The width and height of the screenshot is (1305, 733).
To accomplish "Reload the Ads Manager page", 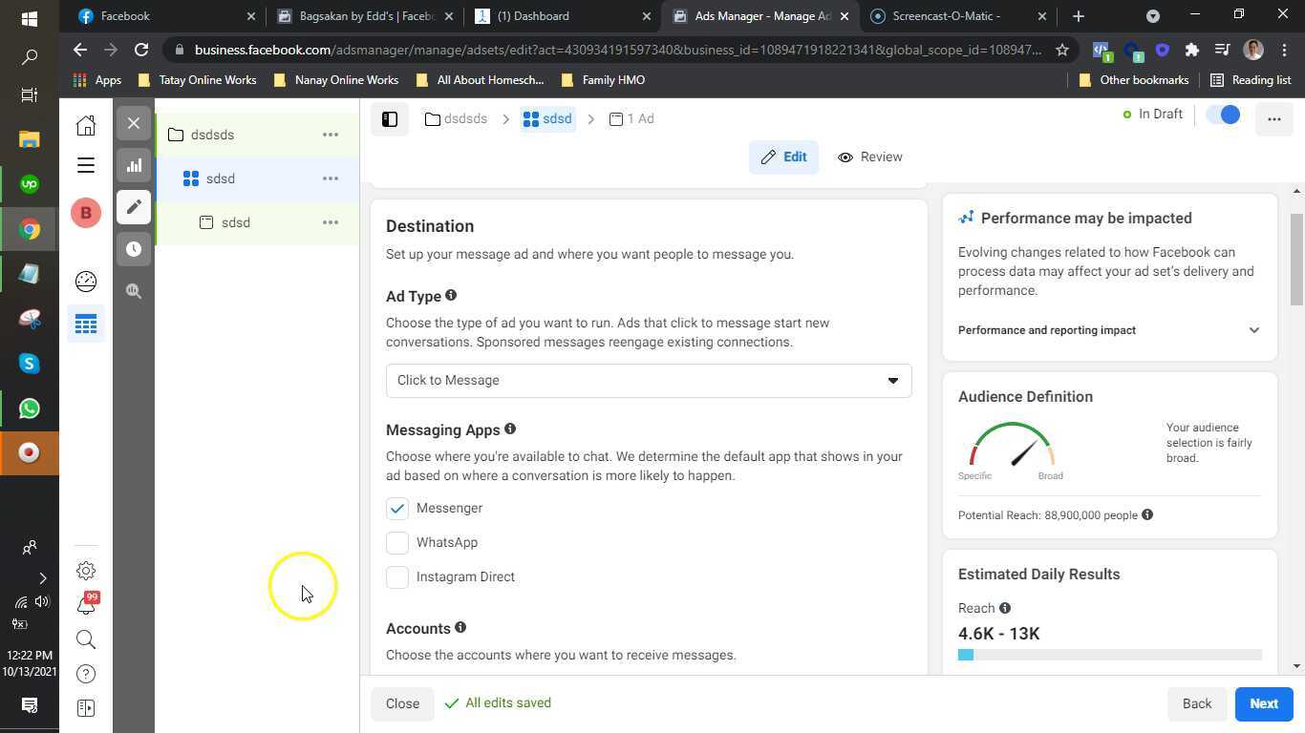I will [x=141, y=50].
